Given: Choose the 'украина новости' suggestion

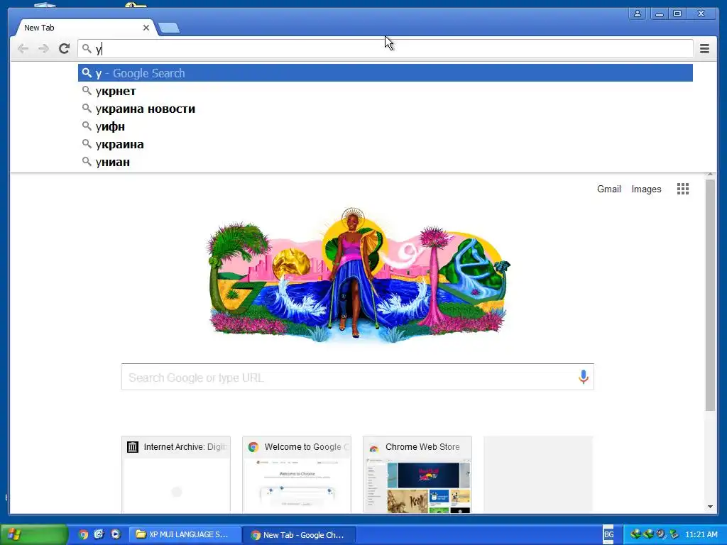Looking at the screenshot, I should [386, 109].
